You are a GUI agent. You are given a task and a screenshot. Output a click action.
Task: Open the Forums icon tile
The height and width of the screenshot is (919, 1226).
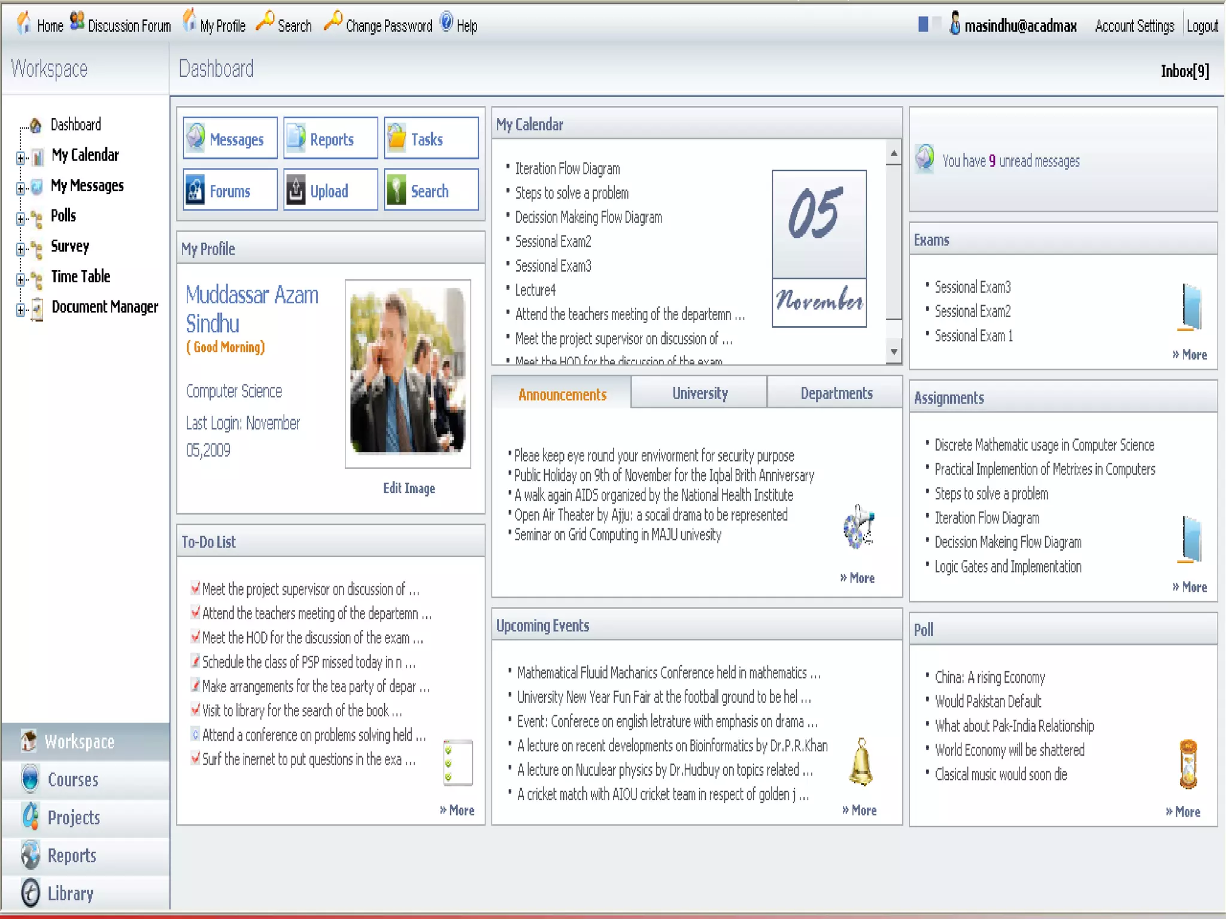[195, 190]
